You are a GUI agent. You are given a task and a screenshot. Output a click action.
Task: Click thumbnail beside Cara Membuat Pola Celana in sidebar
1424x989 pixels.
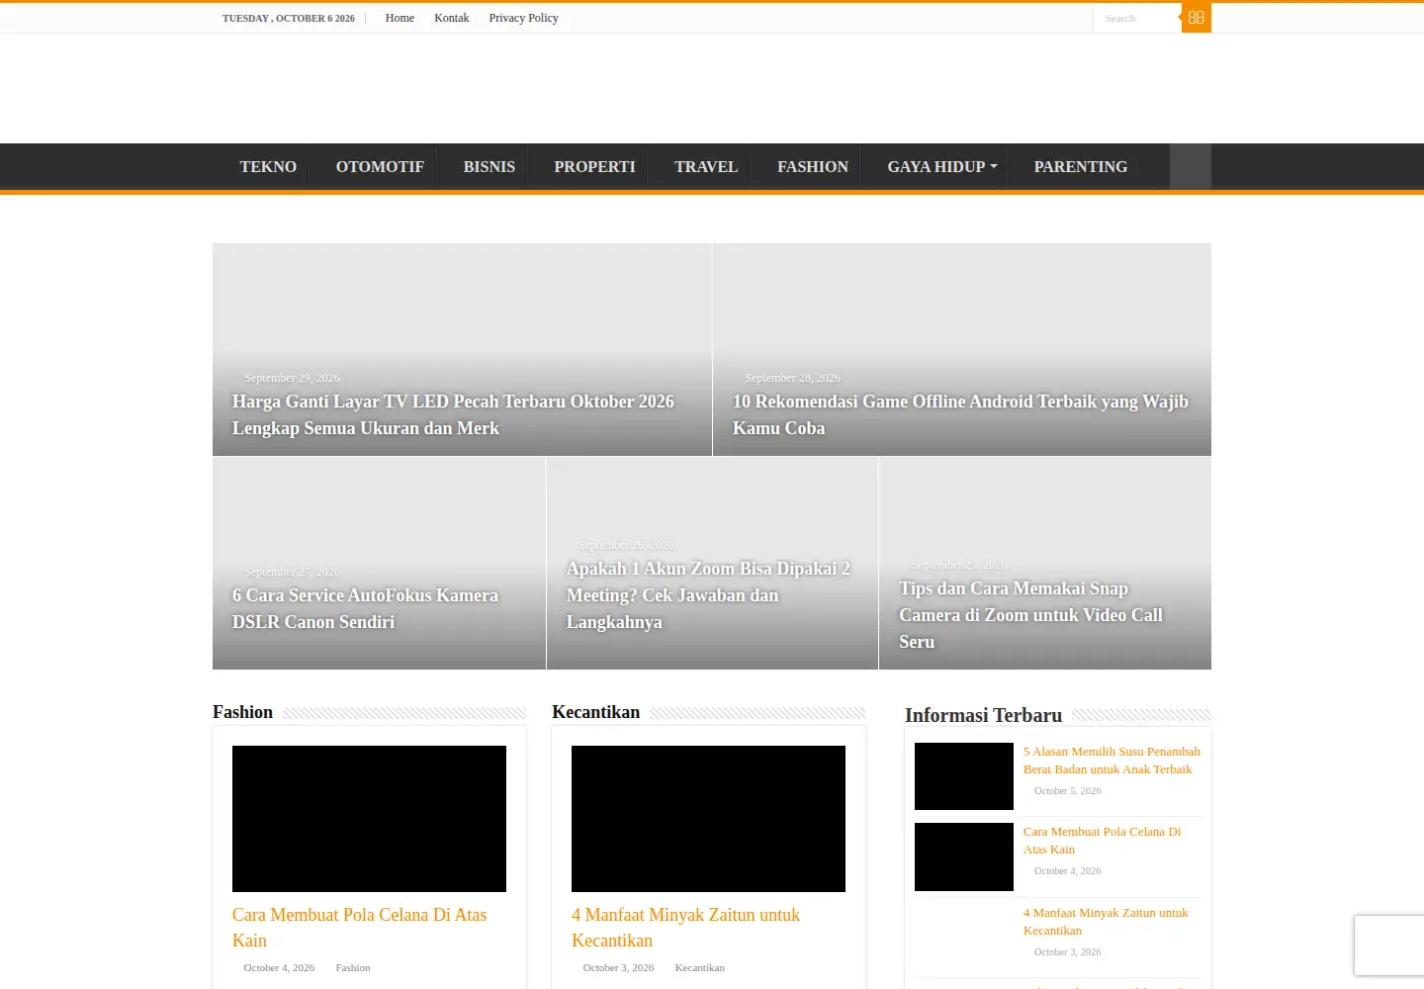[x=964, y=856]
